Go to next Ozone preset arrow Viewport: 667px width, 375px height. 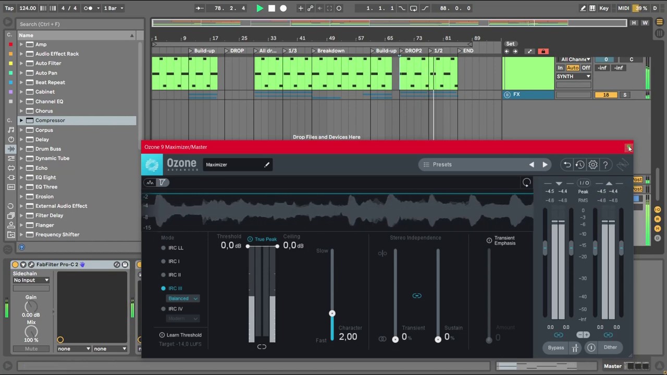(x=545, y=165)
